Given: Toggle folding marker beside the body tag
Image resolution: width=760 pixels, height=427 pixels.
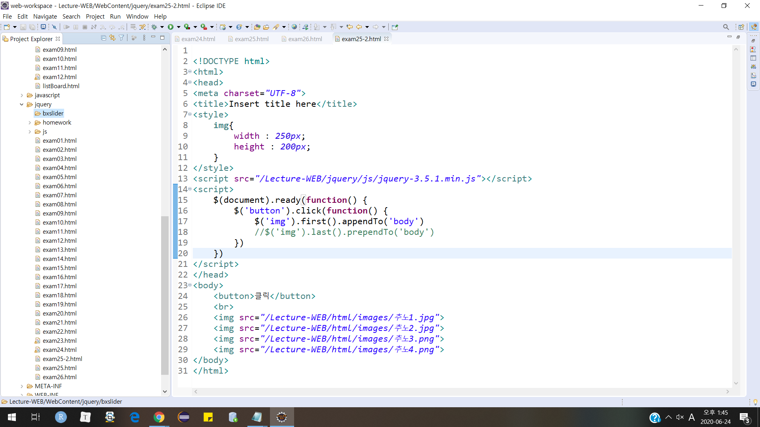Looking at the screenshot, I should click(190, 285).
